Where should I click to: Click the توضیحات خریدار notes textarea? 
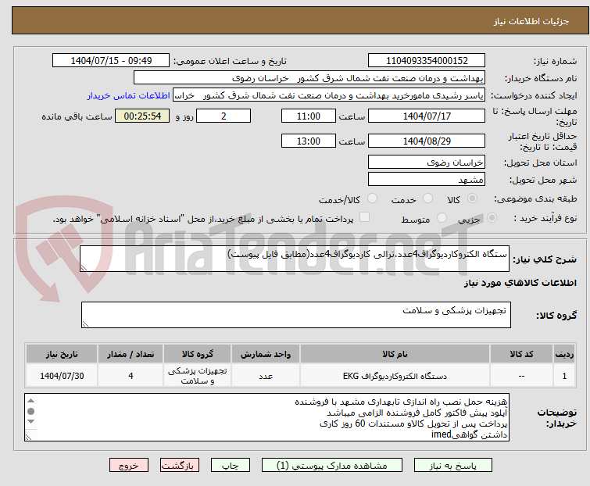266,417
